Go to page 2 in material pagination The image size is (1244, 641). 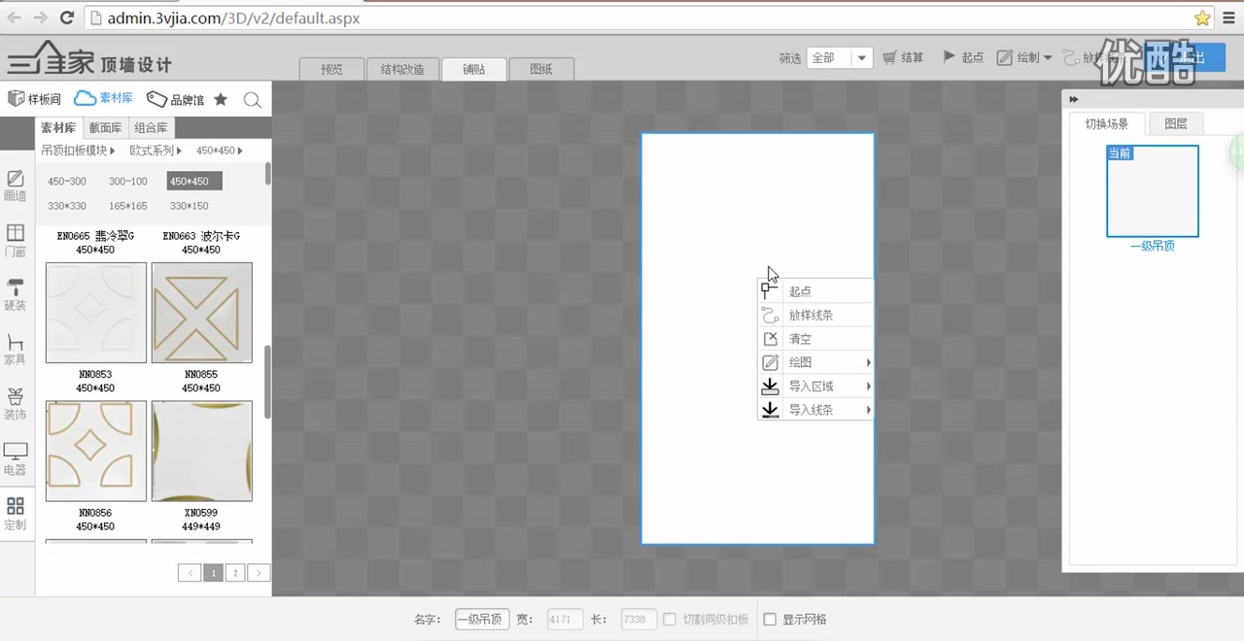(235, 573)
